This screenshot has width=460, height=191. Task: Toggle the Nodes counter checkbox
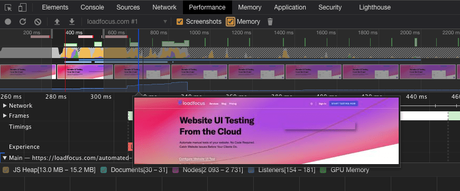(176, 170)
